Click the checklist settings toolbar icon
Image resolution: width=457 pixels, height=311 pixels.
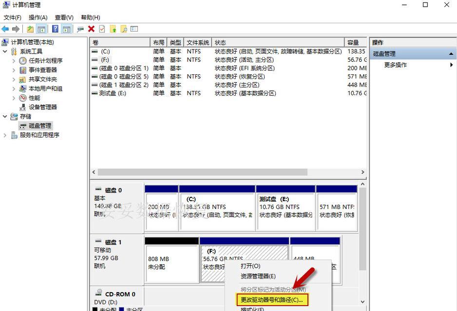coord(134,29)
